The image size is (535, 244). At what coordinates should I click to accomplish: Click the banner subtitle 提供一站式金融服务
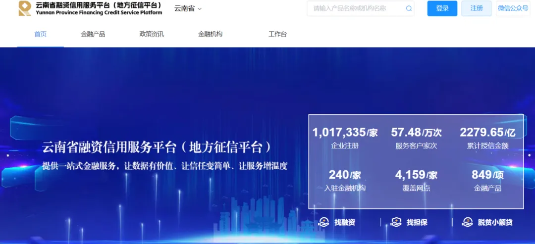tap(165, 166)
